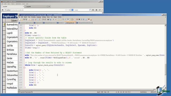Stop macro recording with black square icon

pos(79,19)
